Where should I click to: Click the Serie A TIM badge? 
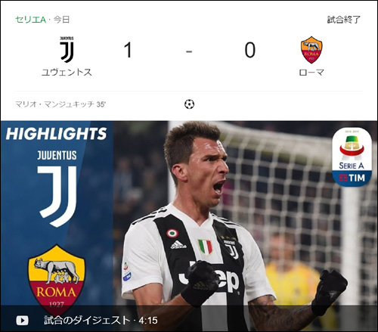352,157
